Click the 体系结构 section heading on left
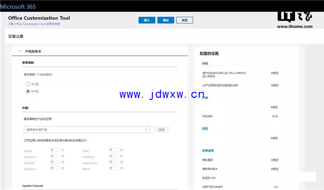This screenshot has width=324, height=190. 28,63
